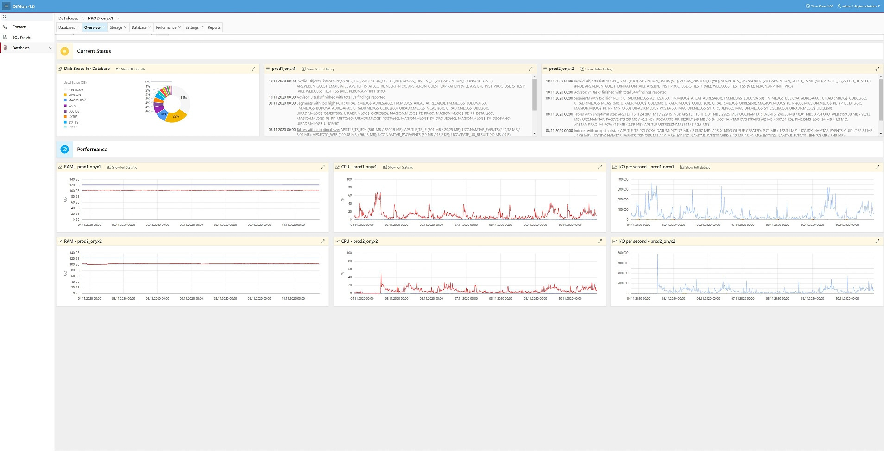Toggle UXTBS series in disk legend
This screenshot has height=451, width=884.
pyautogui.click(x=73, y=117)
